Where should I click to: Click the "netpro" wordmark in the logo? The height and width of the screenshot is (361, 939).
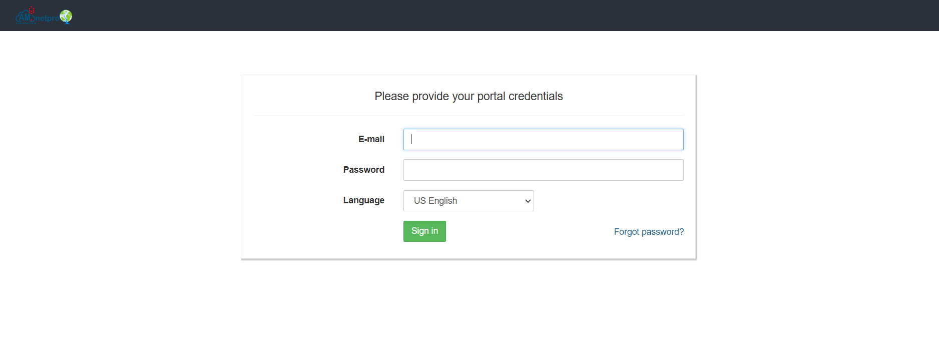pyautogui.click(x=47, y=19)
